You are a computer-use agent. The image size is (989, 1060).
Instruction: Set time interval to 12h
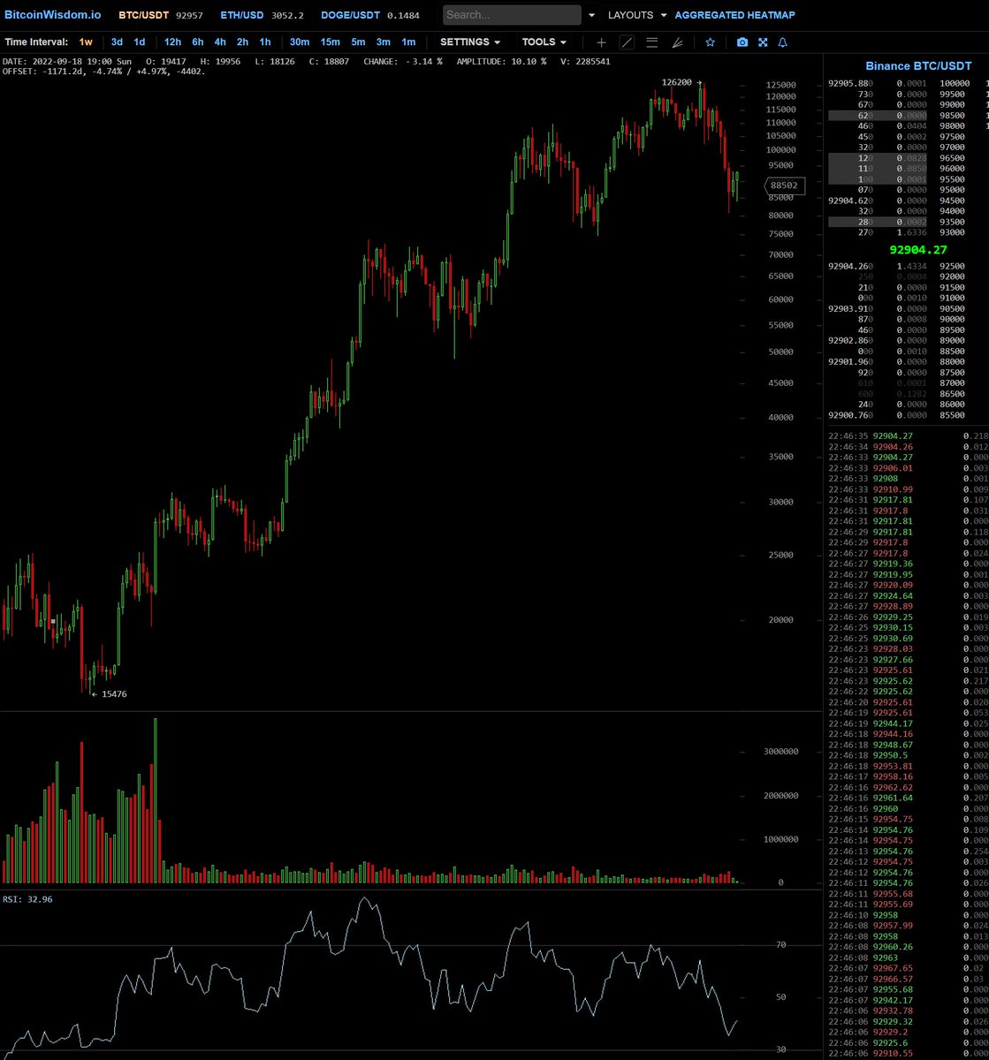click(172, 42)
